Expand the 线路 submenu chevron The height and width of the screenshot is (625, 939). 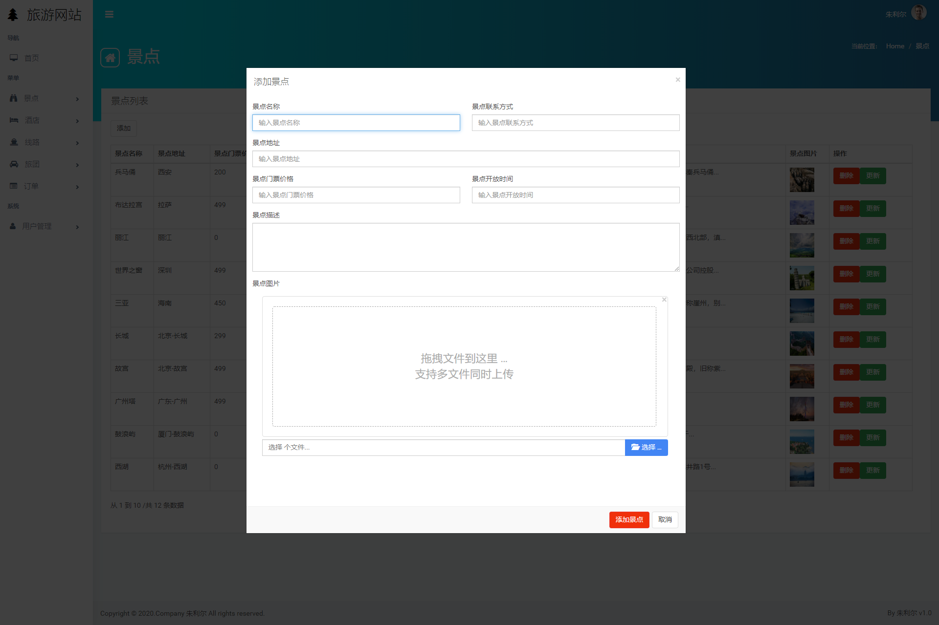(x=77, y=143)
